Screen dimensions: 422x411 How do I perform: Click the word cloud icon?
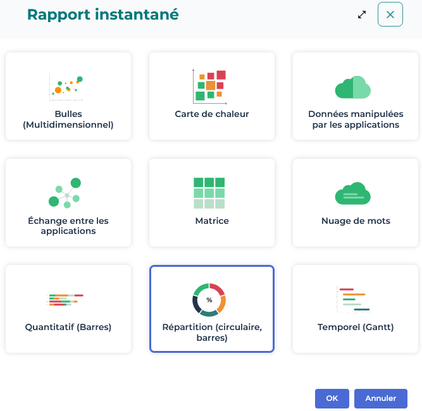coord(352,193)
